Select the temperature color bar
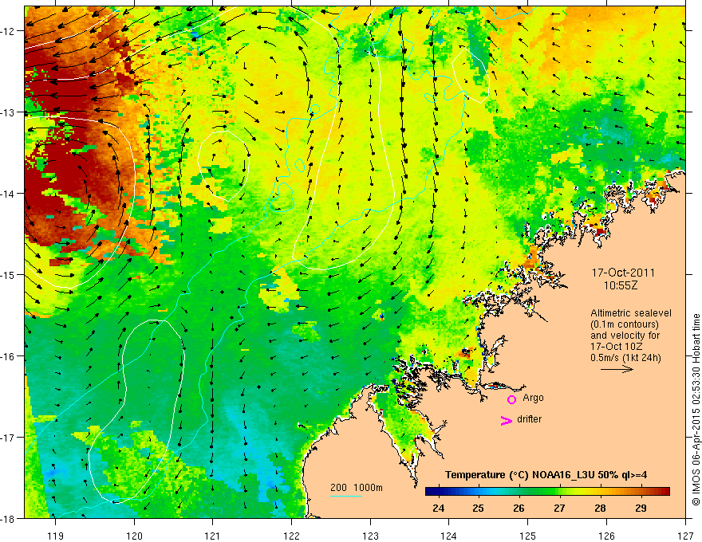Viewport: 702px width, 542px height. (x=547, y=492)
